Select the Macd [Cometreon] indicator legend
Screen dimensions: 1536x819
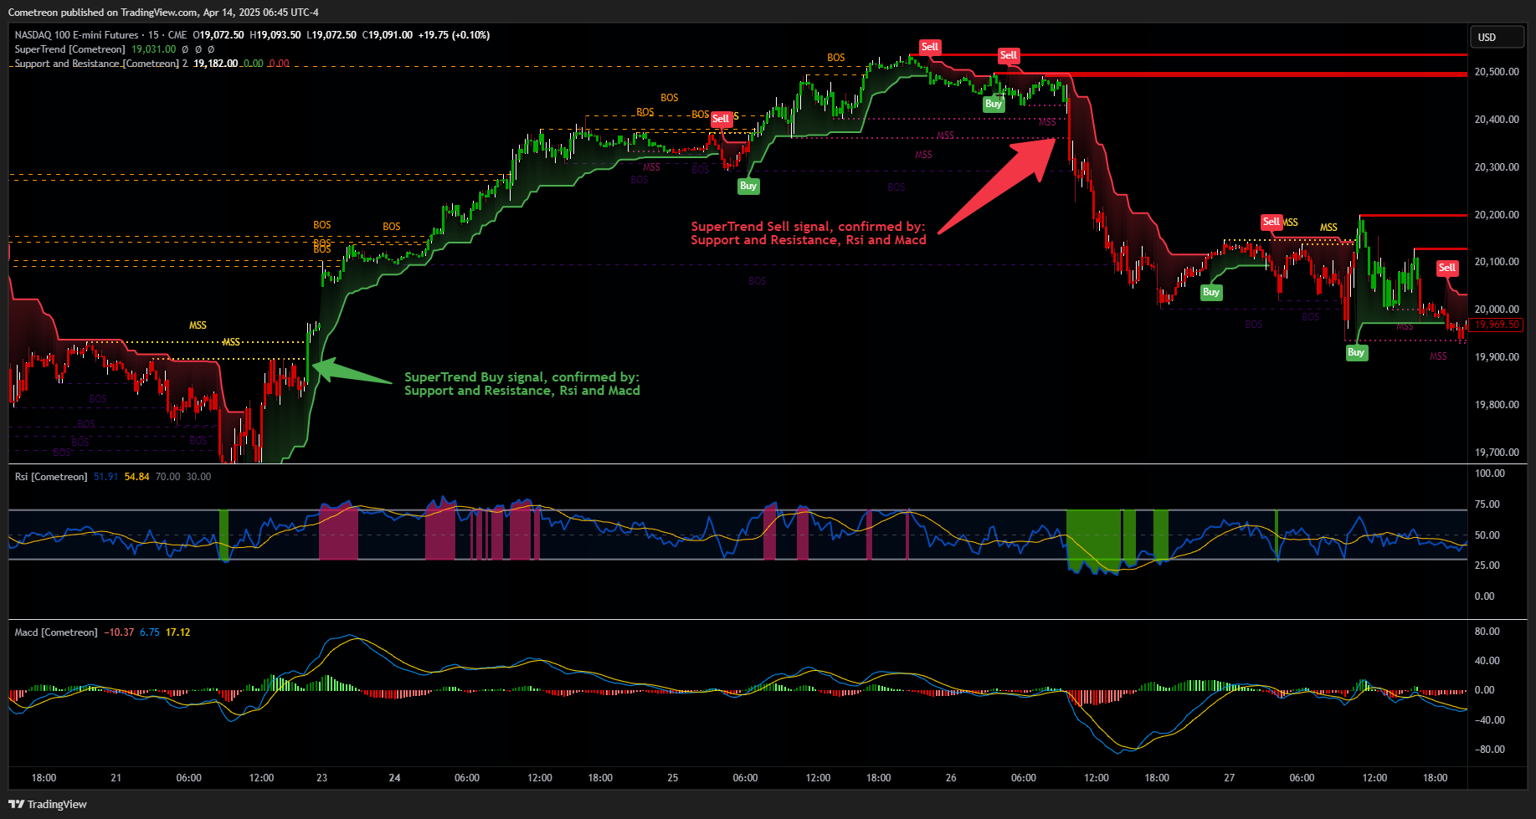pyautogui.click(x=56, y=632)
